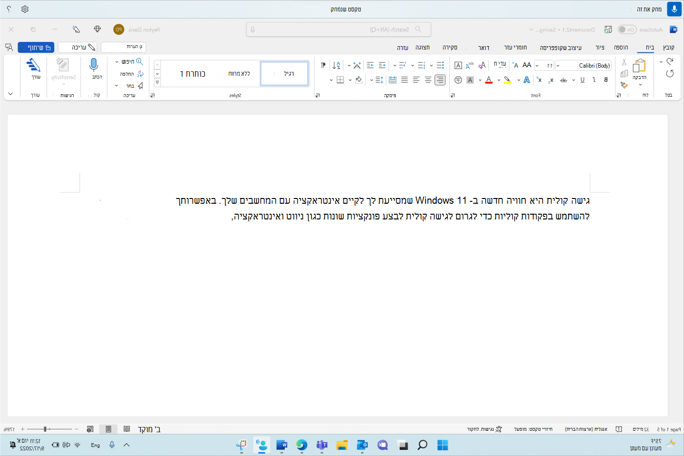Screen dimensions: 684x456
Task: Toggle Italic formatting
Action: point(594,80)
